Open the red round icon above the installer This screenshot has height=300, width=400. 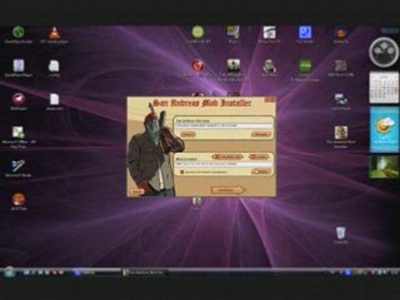click(197, 65)
